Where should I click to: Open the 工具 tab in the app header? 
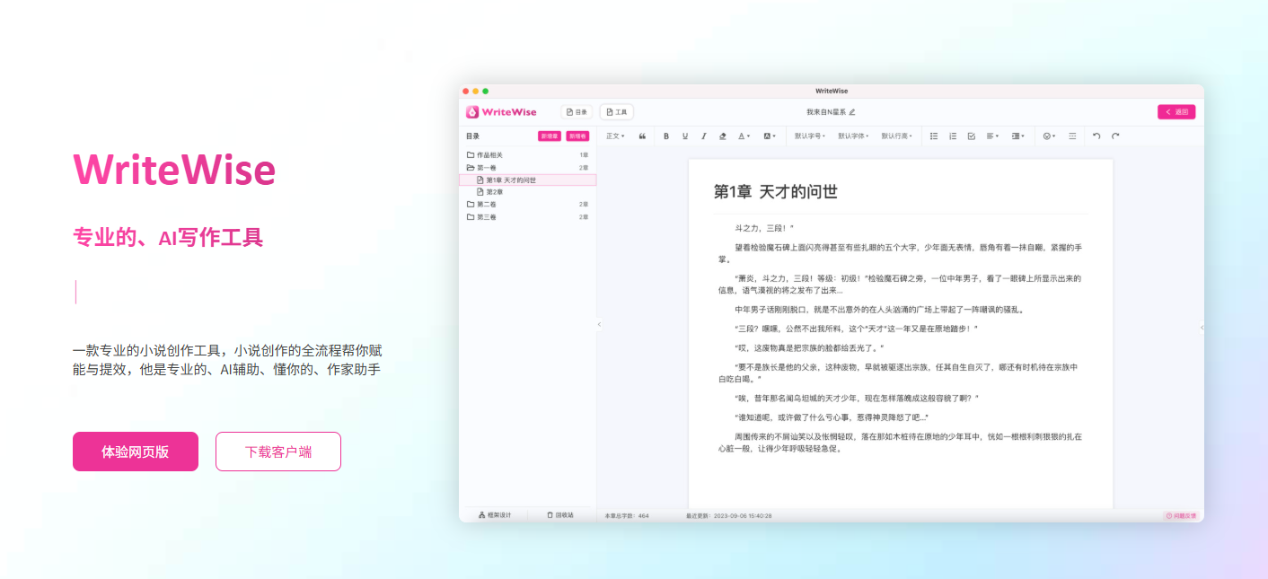[617, 112]
